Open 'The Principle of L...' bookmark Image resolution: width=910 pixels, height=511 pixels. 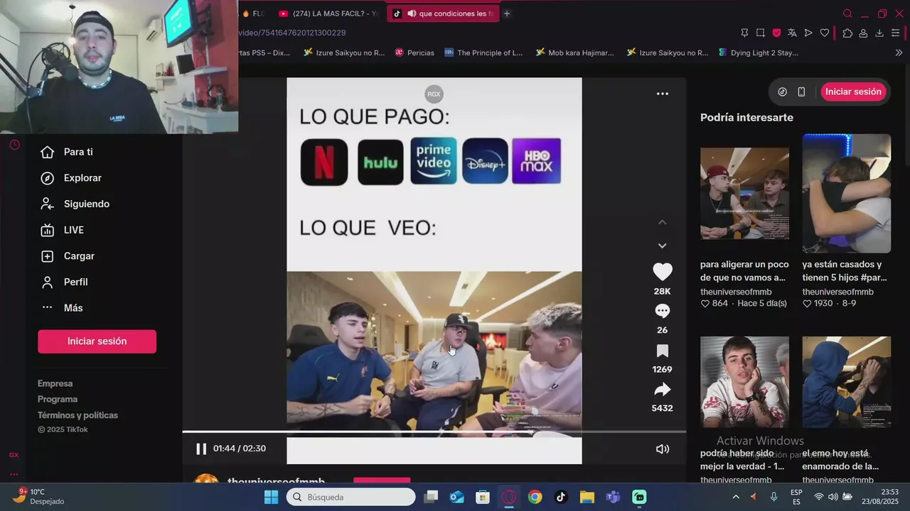483,53
